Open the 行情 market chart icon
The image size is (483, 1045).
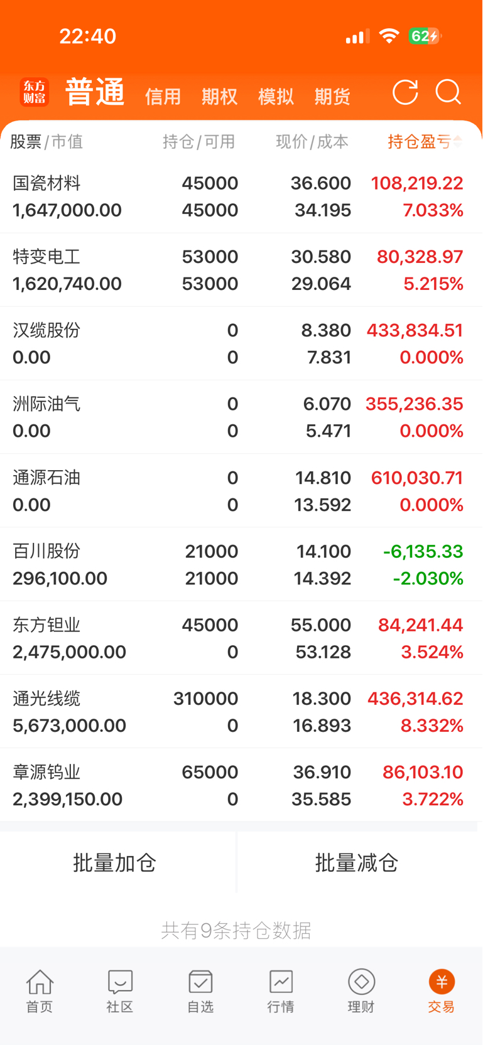click(281, 982)
